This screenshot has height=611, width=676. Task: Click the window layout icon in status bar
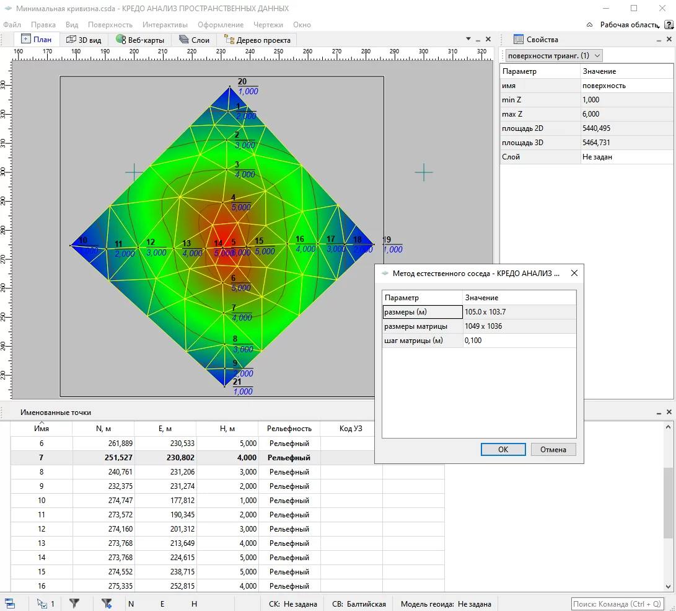[x=10, y=603]
